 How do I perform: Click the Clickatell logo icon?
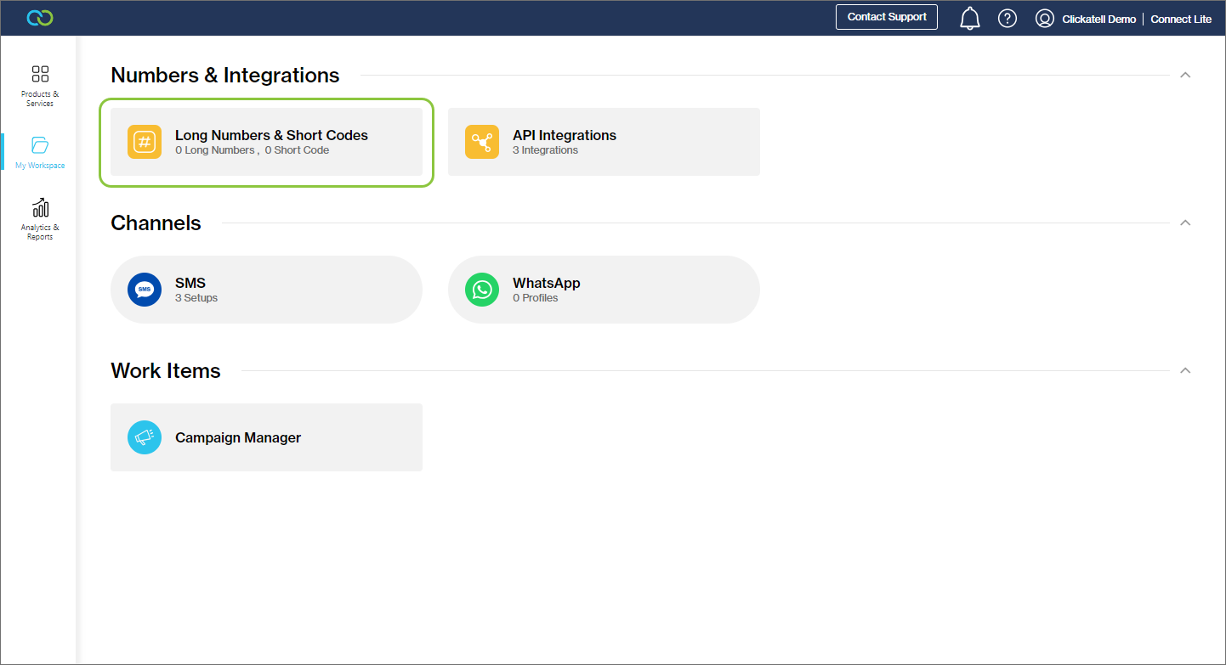pyautogui.click(x=40, y=18)
